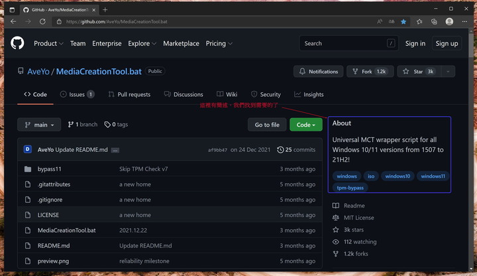Click the browser forward arrow
Screen dimensions: 477x276
click(28, 22)
